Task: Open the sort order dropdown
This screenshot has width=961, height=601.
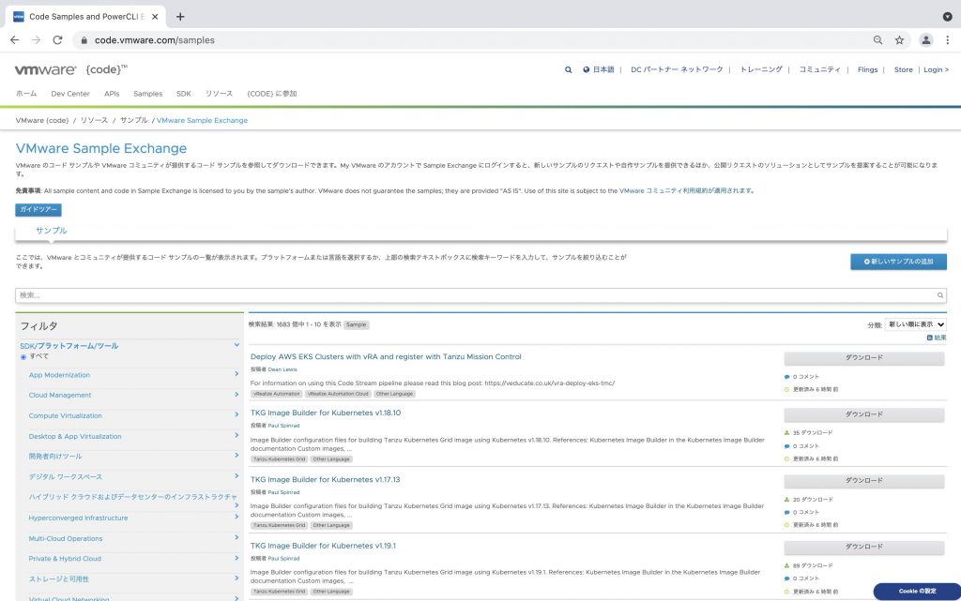Action: (x=915, y=324)
